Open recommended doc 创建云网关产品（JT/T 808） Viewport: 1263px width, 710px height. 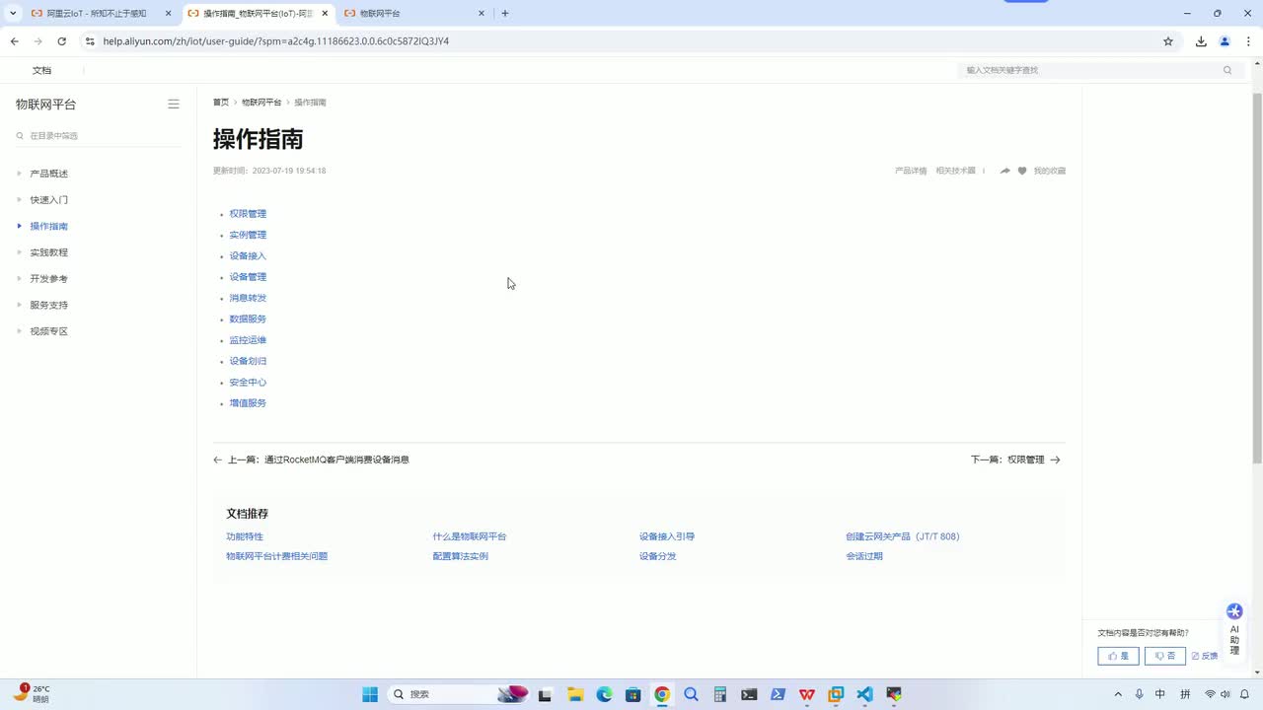[903, 536]
